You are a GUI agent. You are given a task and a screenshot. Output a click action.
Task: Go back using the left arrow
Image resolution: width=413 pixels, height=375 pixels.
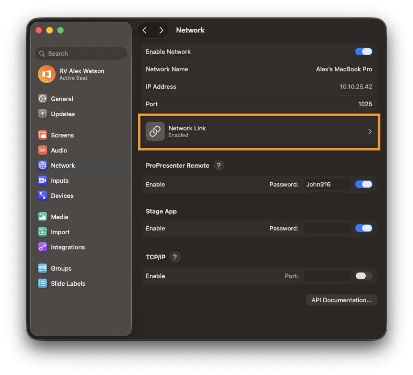click(145, 30)
